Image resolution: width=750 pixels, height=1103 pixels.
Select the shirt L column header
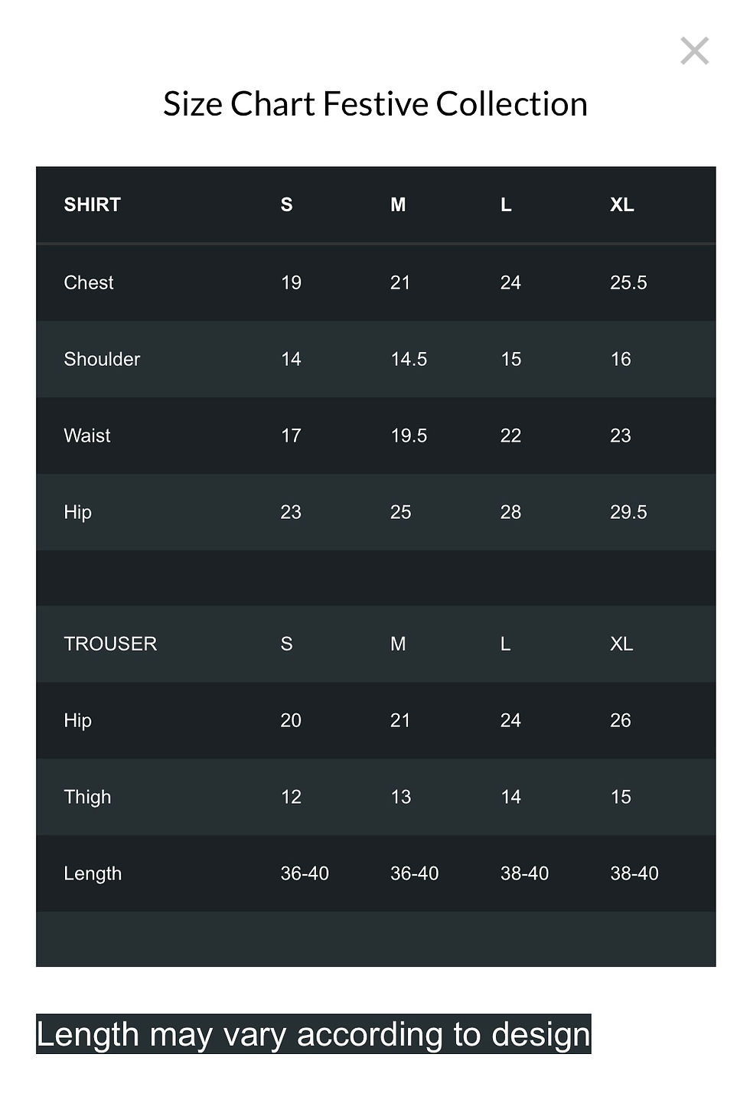[506, 204]
